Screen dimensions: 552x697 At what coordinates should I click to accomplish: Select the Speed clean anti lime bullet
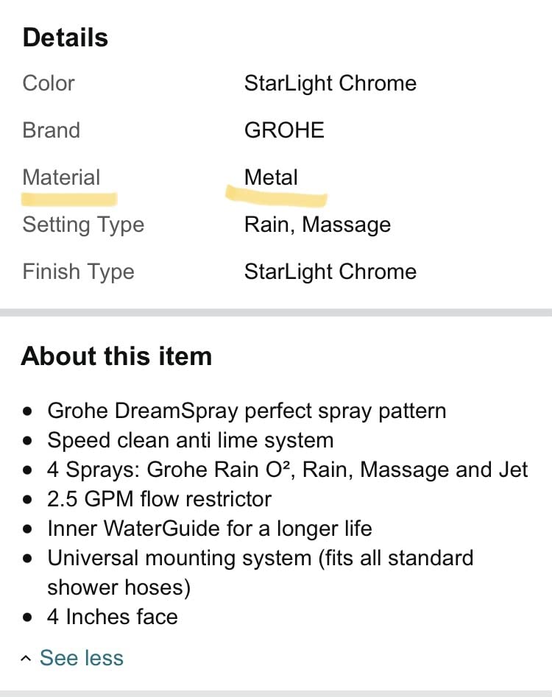click(190, 440)
